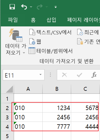
Task: Select cell A3 containing 010
Action: pyautogui.click(x=28, y=117)
